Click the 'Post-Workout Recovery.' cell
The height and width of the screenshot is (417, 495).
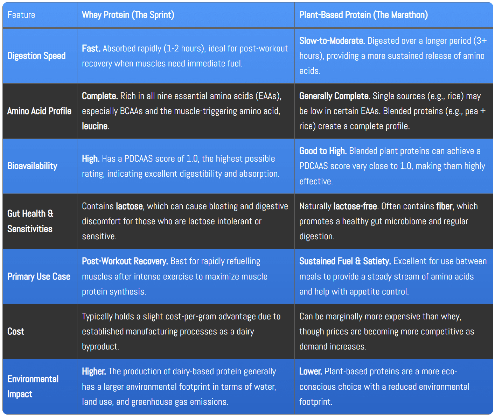click(175, 276)
